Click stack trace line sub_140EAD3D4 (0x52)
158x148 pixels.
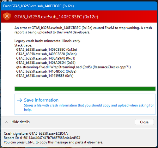pyautogui.click(x=46, y=63)
